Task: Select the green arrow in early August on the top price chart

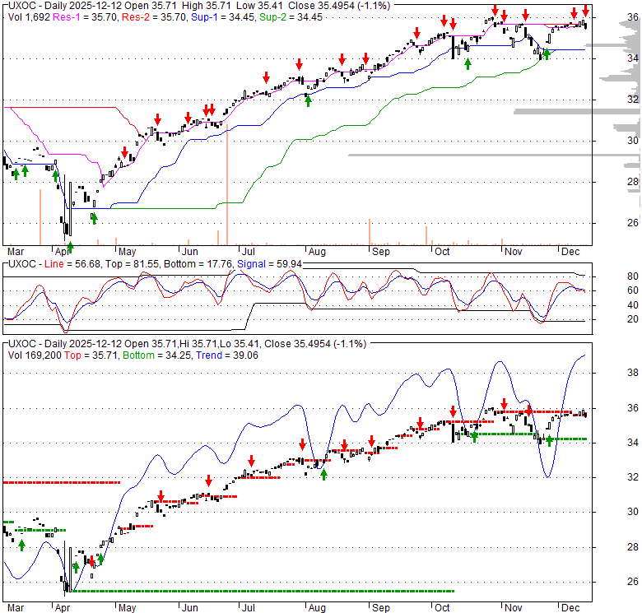Action: coord(308,101)
